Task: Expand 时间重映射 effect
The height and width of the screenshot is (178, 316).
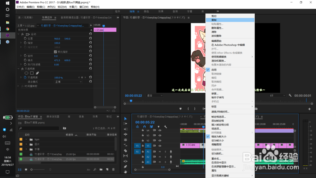Action: click(x=18, y=86)
